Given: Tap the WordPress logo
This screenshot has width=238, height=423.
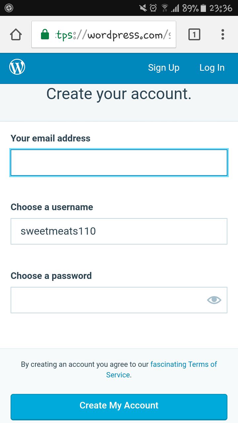Looking at the screenshot, I should (17, 67).
